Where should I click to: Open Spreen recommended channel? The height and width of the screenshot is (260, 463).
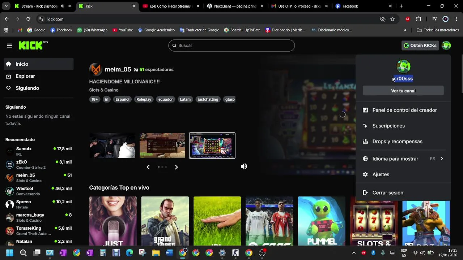(39, 204)
